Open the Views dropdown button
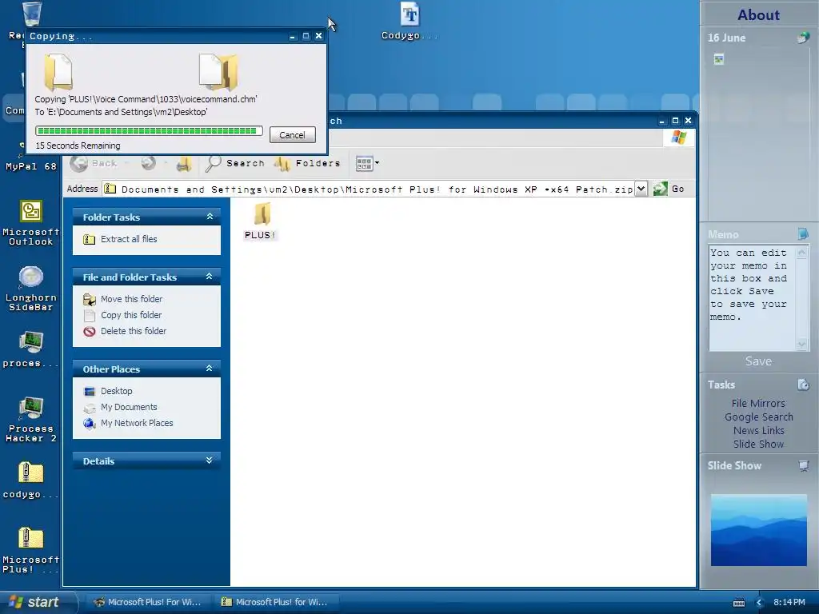The width and height of the screenshot is (819, 614). pos(367,163)
